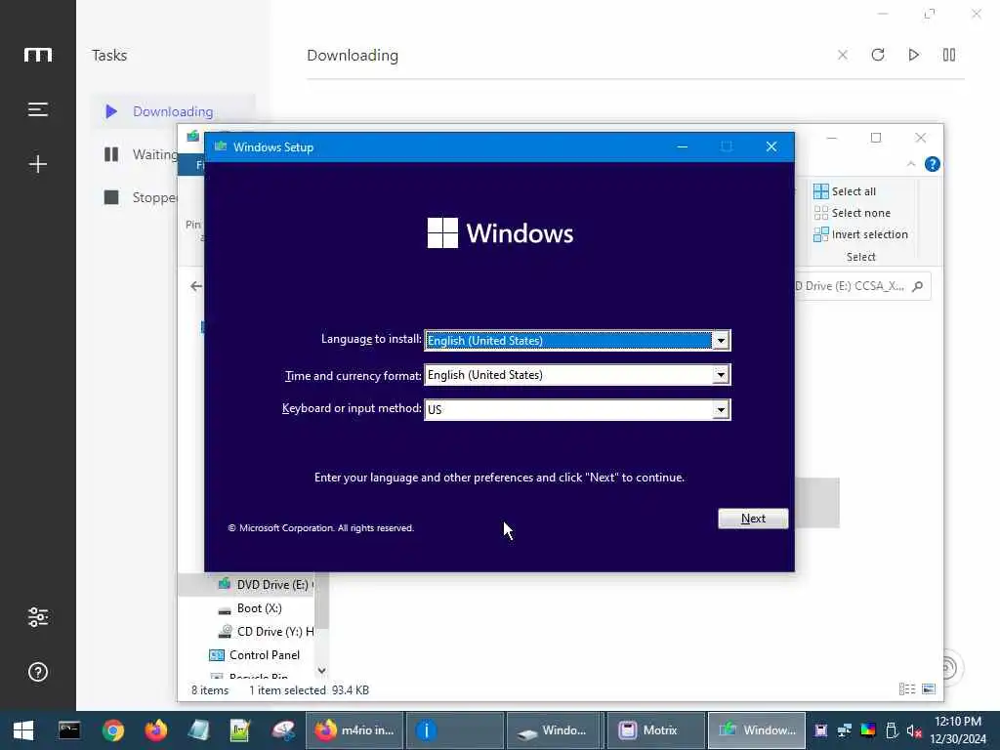Maximize the File Explorer window
The image size is (1000, 750).
point(876,138)
